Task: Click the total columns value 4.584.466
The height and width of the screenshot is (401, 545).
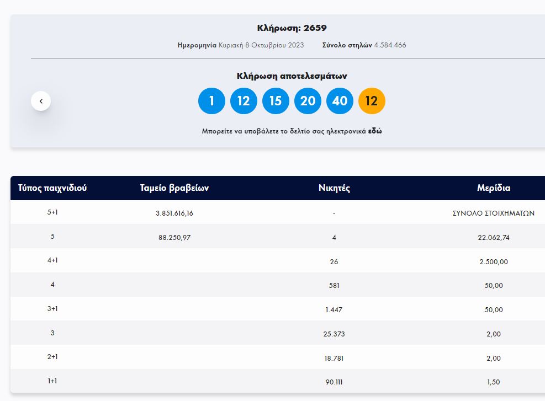Action: click(390, 45)
